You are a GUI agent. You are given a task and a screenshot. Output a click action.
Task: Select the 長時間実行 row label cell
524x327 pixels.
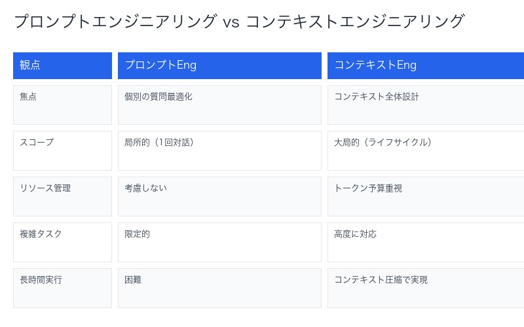pyautogui.click(x=62, y=288)
